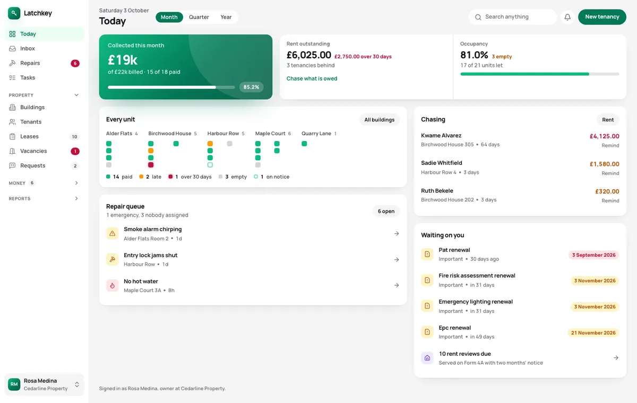Click the Leases document icon in sidebar
Image resolution: width=637 pixels, height=403 pixels.
[x=12, y=137]
